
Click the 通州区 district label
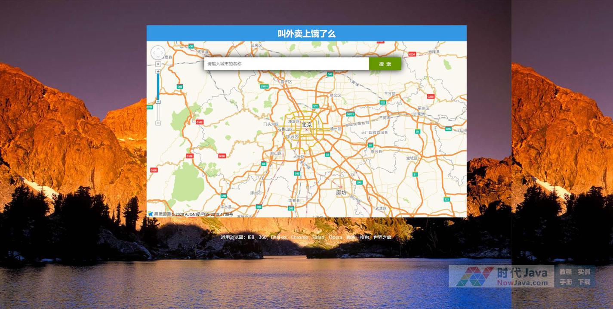pos(336,129)
